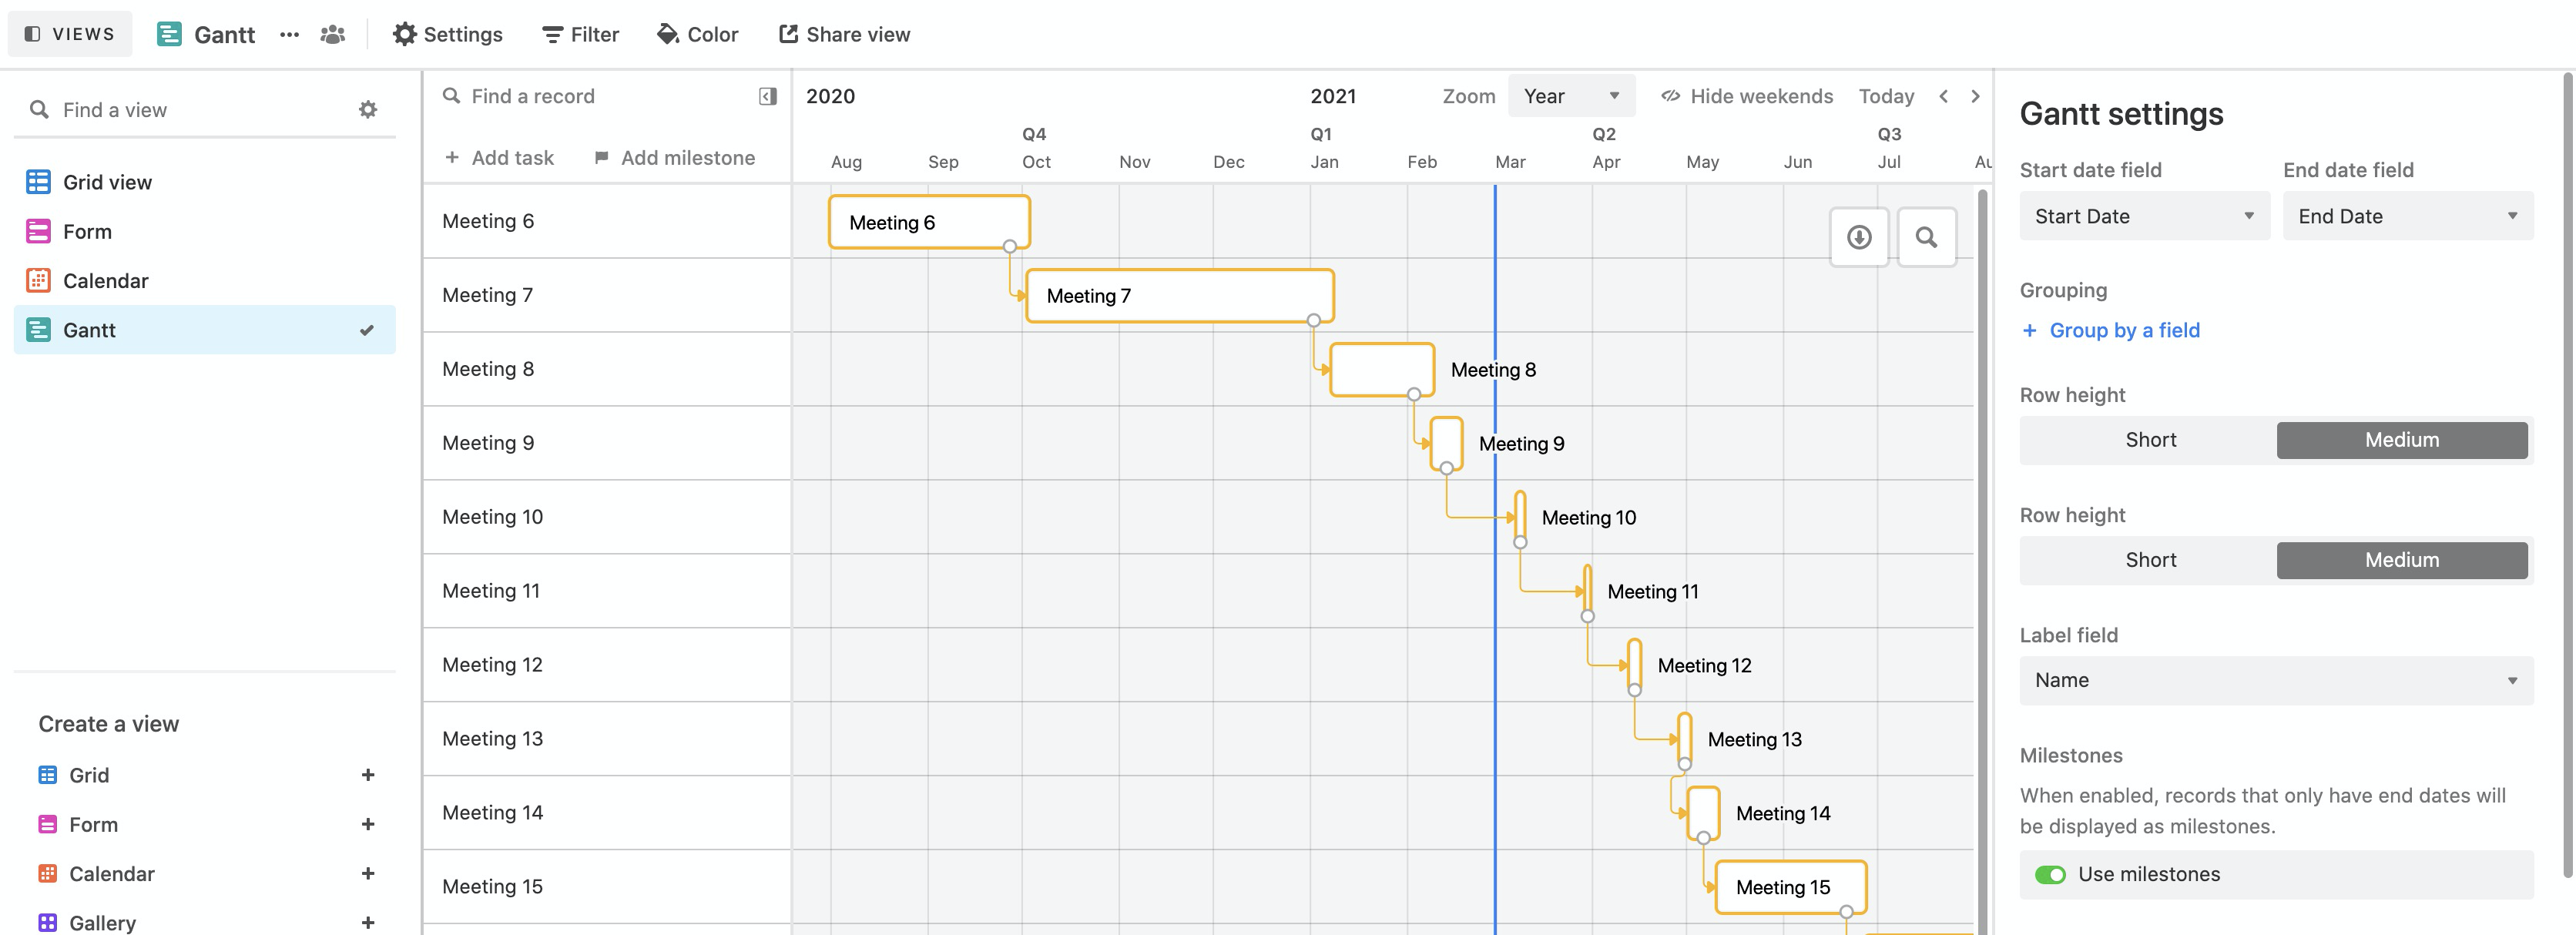This screenshot has width=2576, height=935.
Task: Click the Meeting 6 dependency handle circle
Action: (x=1010, y=246)
